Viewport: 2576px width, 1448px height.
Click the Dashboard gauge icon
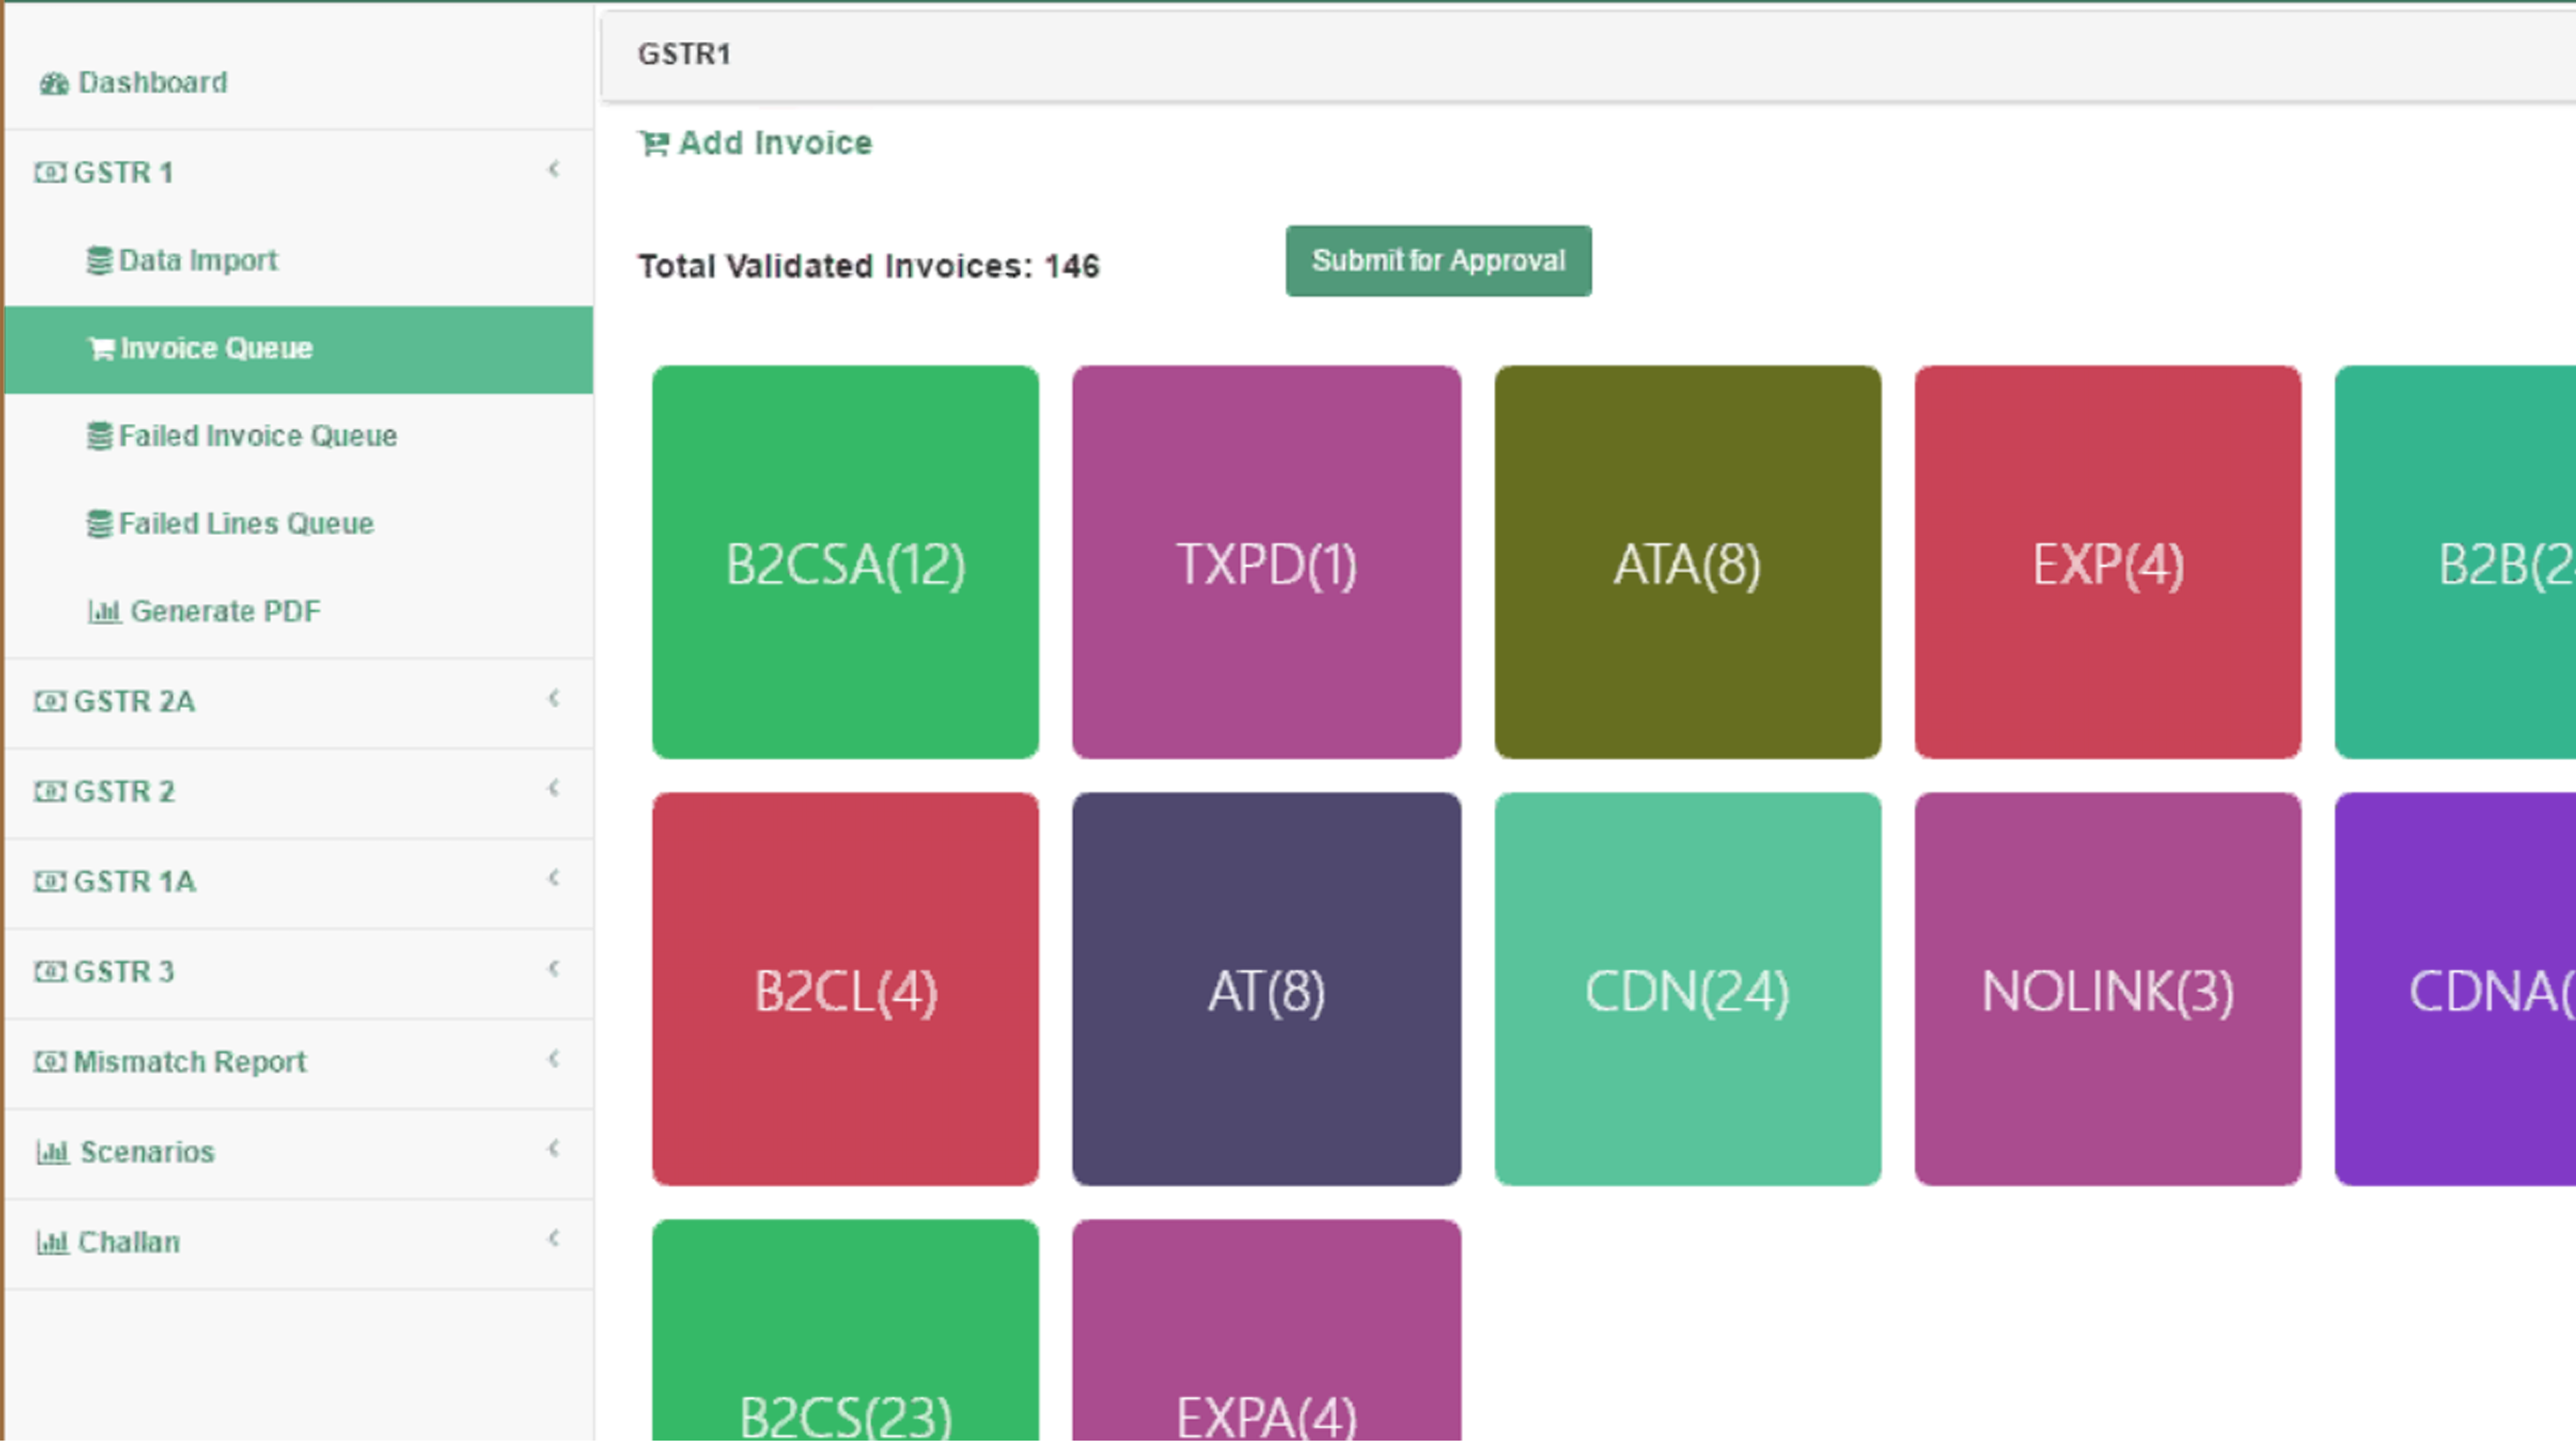click(x=54, y=84)
